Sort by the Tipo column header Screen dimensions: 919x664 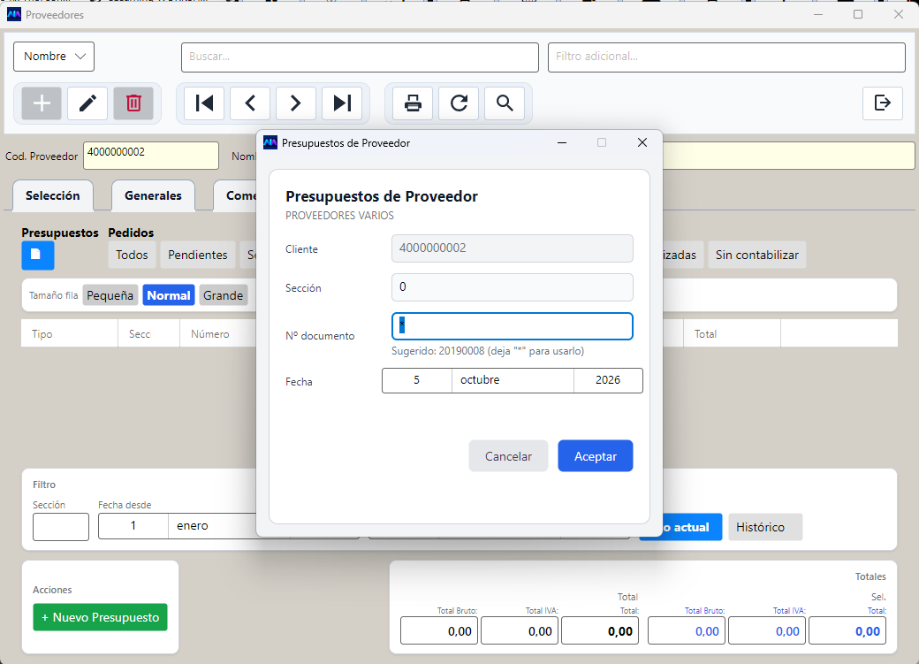point(69,333)
